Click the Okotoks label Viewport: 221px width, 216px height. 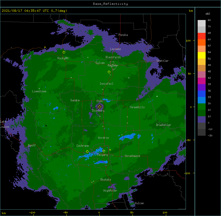coord(106,180)
